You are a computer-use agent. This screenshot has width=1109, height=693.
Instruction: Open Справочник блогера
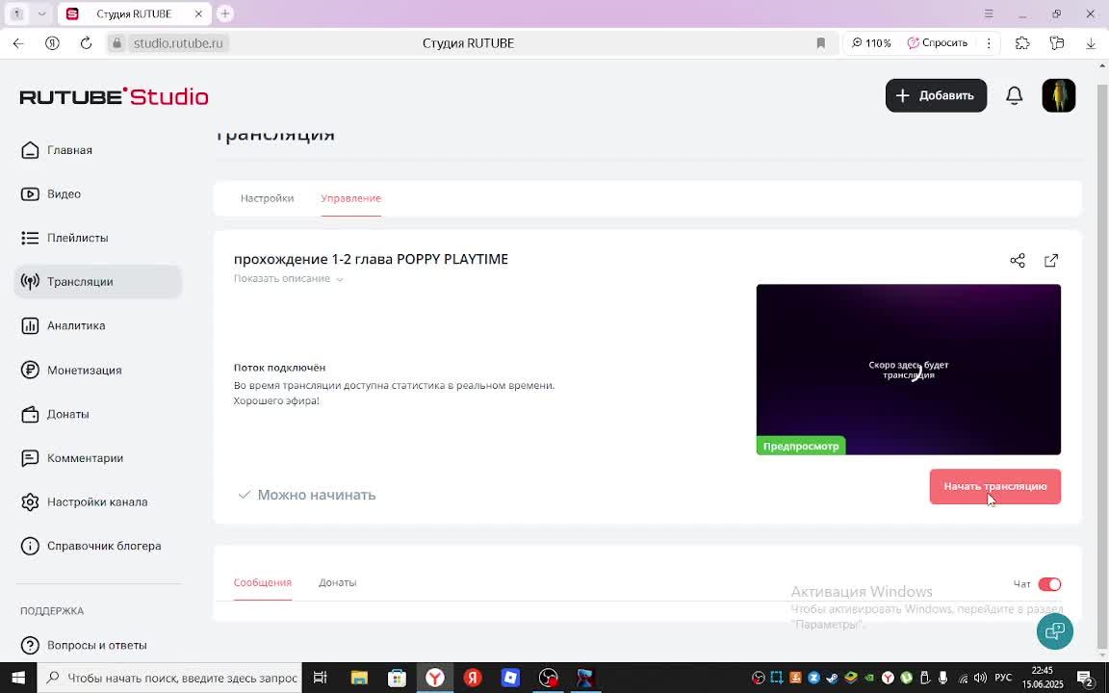104,546
